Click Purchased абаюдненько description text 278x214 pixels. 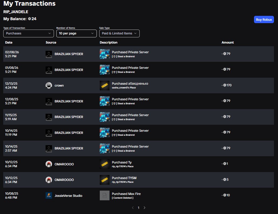[x=130, y=84]
